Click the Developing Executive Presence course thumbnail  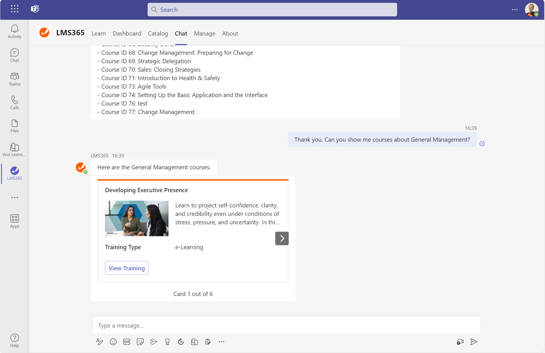137,218
